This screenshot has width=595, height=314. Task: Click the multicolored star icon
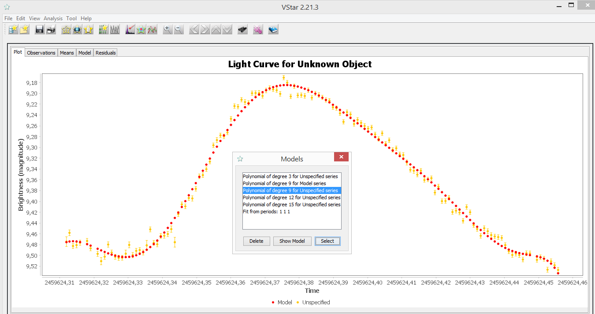click(x=141, y=29)
